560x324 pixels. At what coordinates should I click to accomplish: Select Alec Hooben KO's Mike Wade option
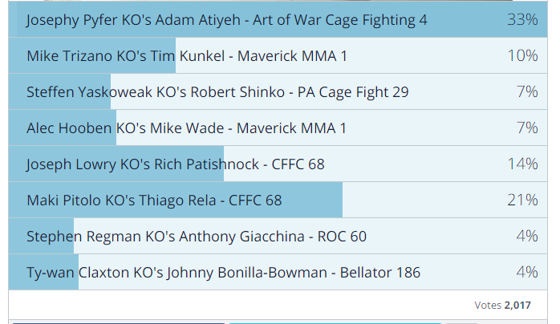tap(278, 128)
